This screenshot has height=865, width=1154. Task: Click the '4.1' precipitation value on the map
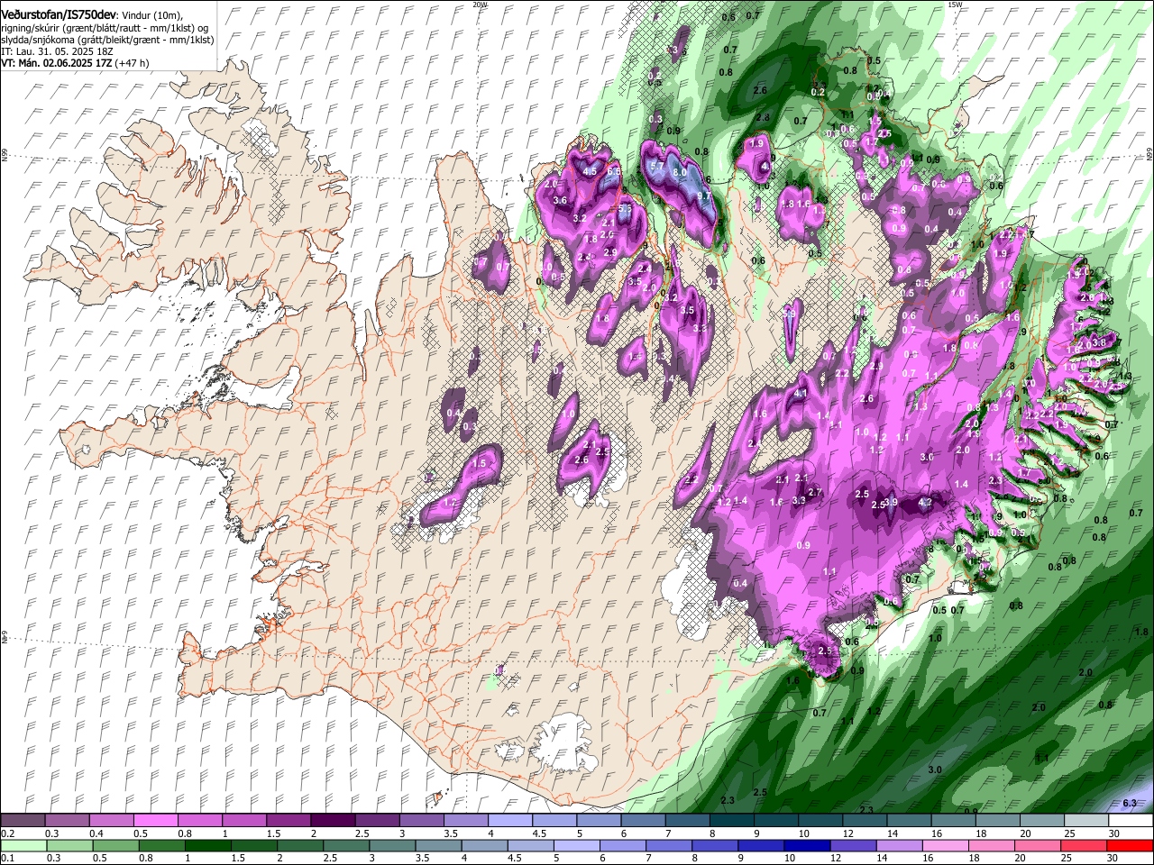[x=801, y=394]
